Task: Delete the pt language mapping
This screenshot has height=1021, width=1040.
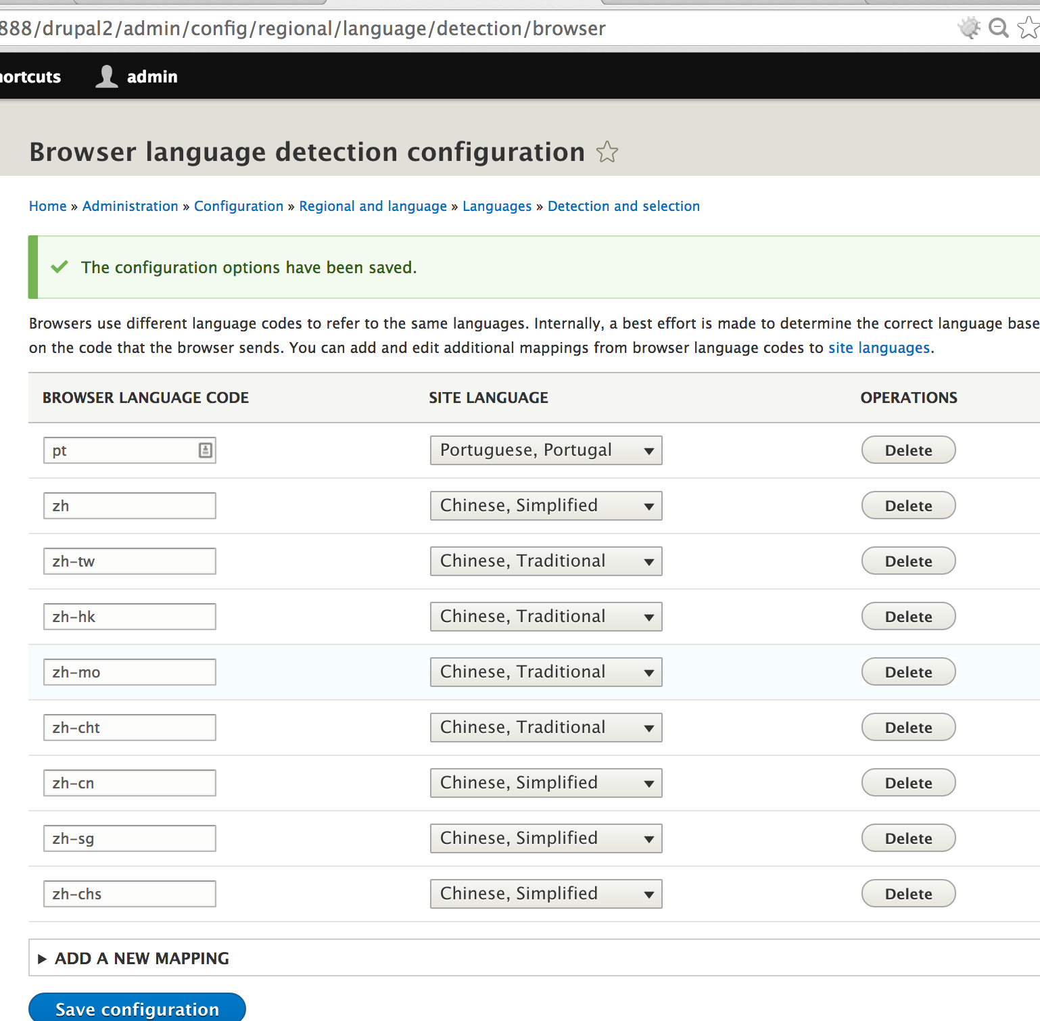Action: 909,450
